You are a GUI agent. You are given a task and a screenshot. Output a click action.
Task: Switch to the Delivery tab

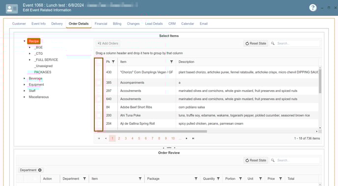coord(57,23)
